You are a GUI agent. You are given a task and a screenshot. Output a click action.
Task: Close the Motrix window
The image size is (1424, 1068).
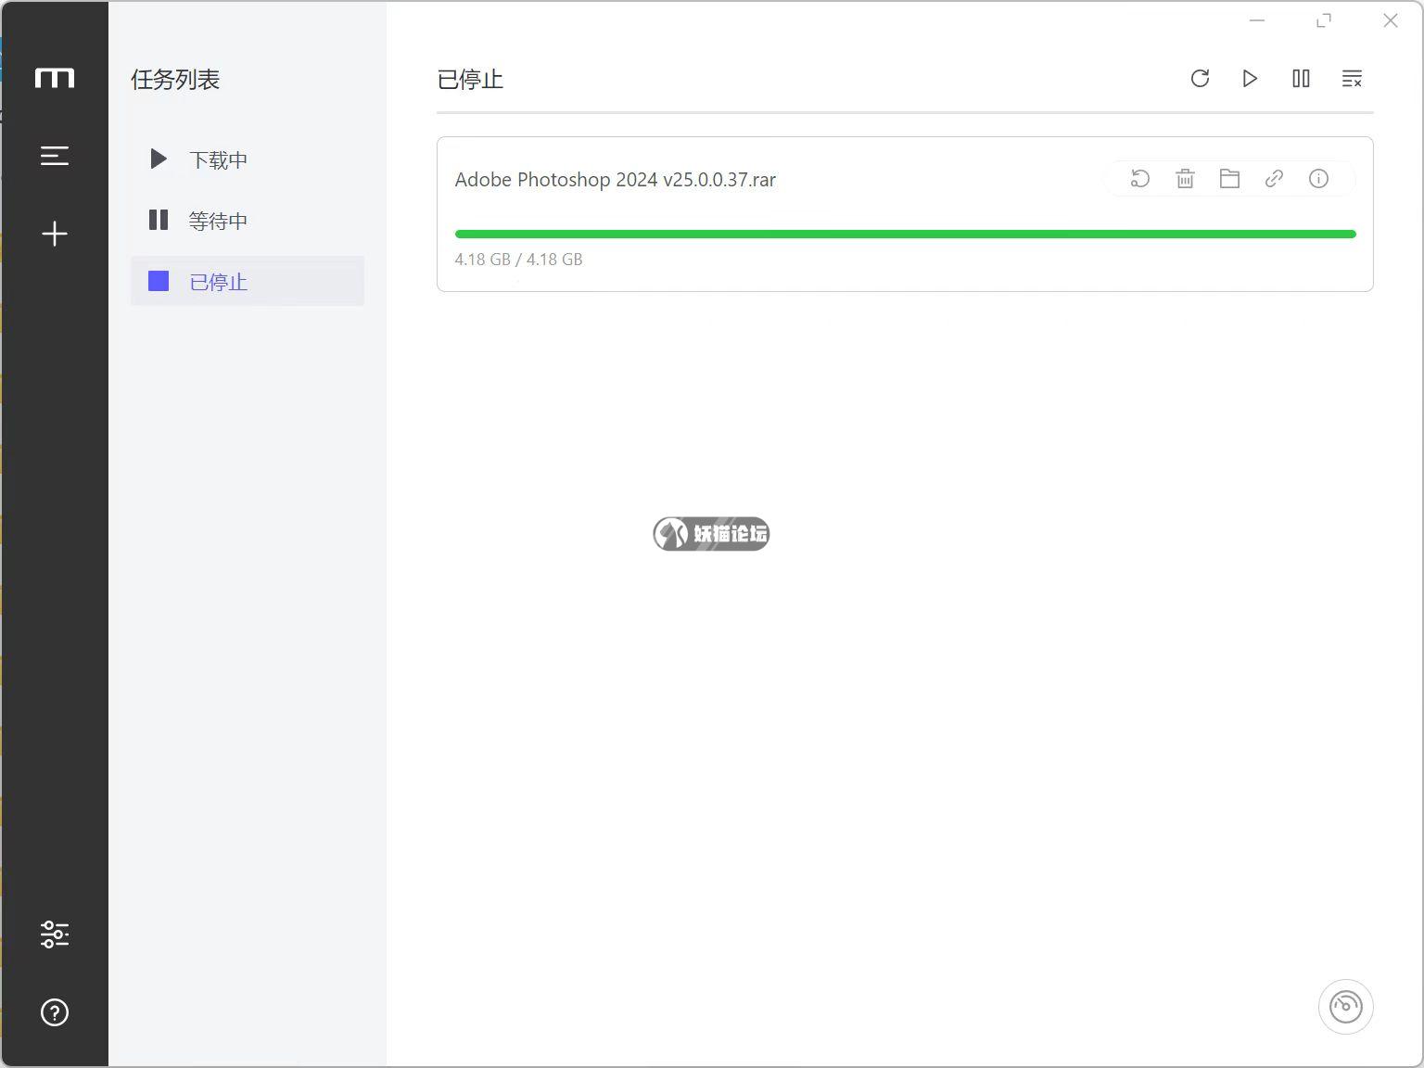[1391, 20]
